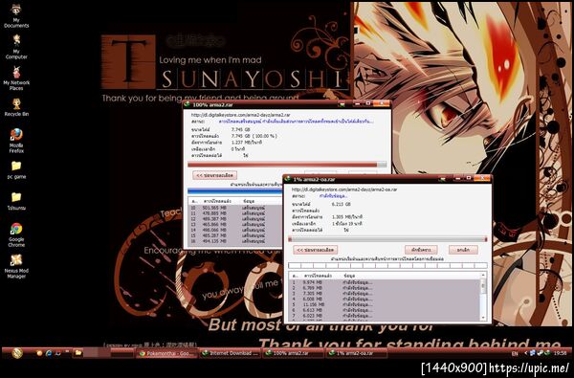Click the green tray button in arma2-oa.rar title bar
The width and height of the screenshot is (574, 378).
(x=442, y=179)
